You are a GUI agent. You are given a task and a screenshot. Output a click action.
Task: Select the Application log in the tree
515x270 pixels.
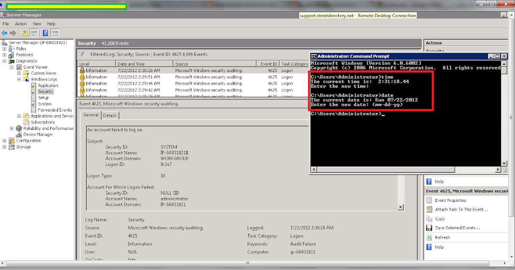click(48, 85)
